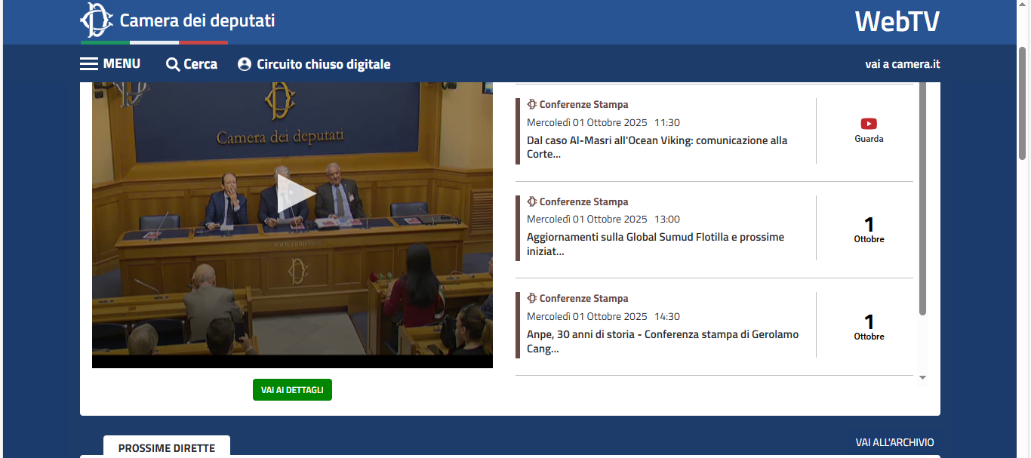Click the Circuito chiuso digitale user icon
The height and width of the screenshot is (458, 1031).
[245, 65]
